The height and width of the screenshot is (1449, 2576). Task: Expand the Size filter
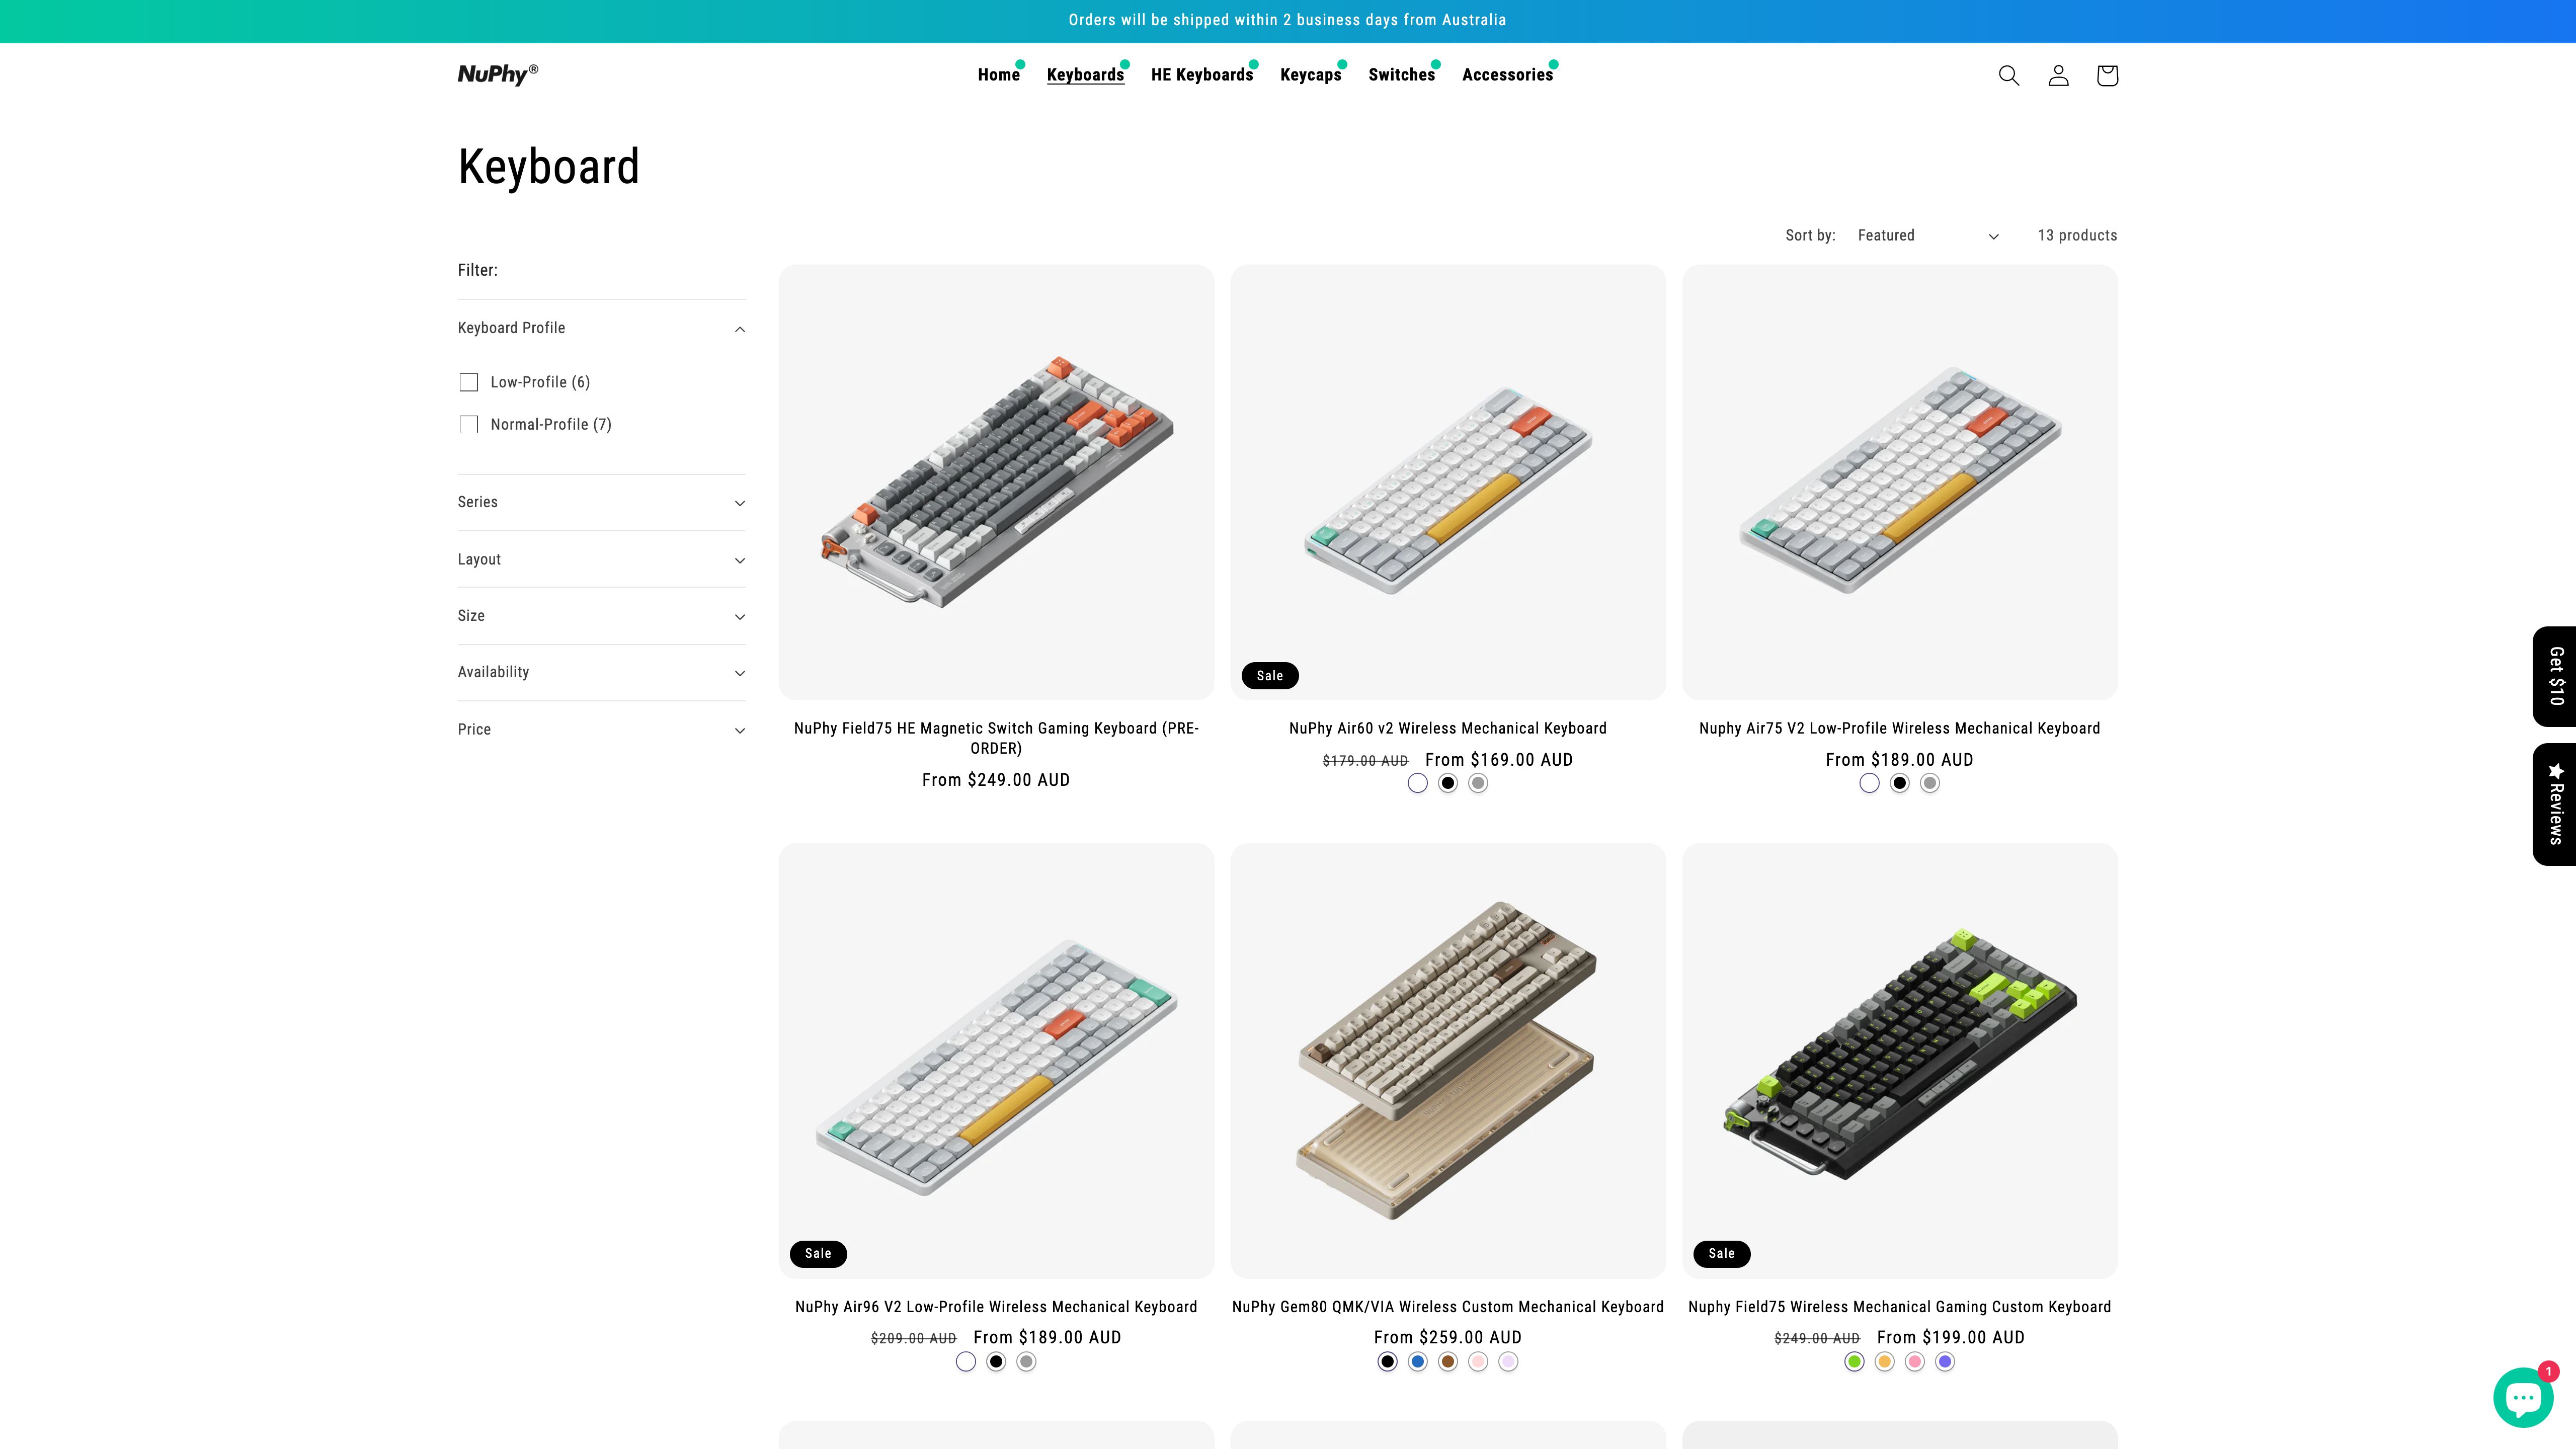pyautogui.click(x=601, y=616)
